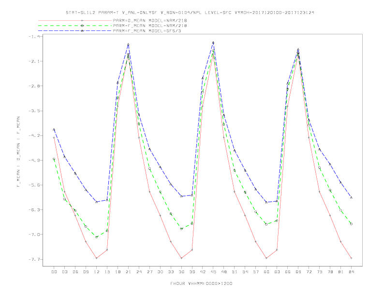Click forecast hour tick label 24

pyautogui.click(x=139, y=272)
